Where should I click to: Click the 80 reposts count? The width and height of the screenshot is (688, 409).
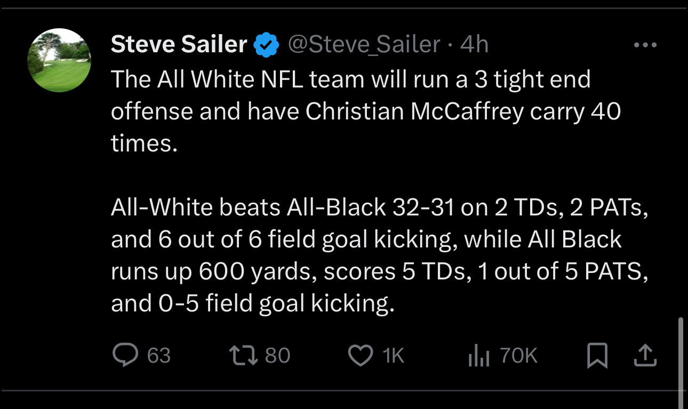point(277,356)
